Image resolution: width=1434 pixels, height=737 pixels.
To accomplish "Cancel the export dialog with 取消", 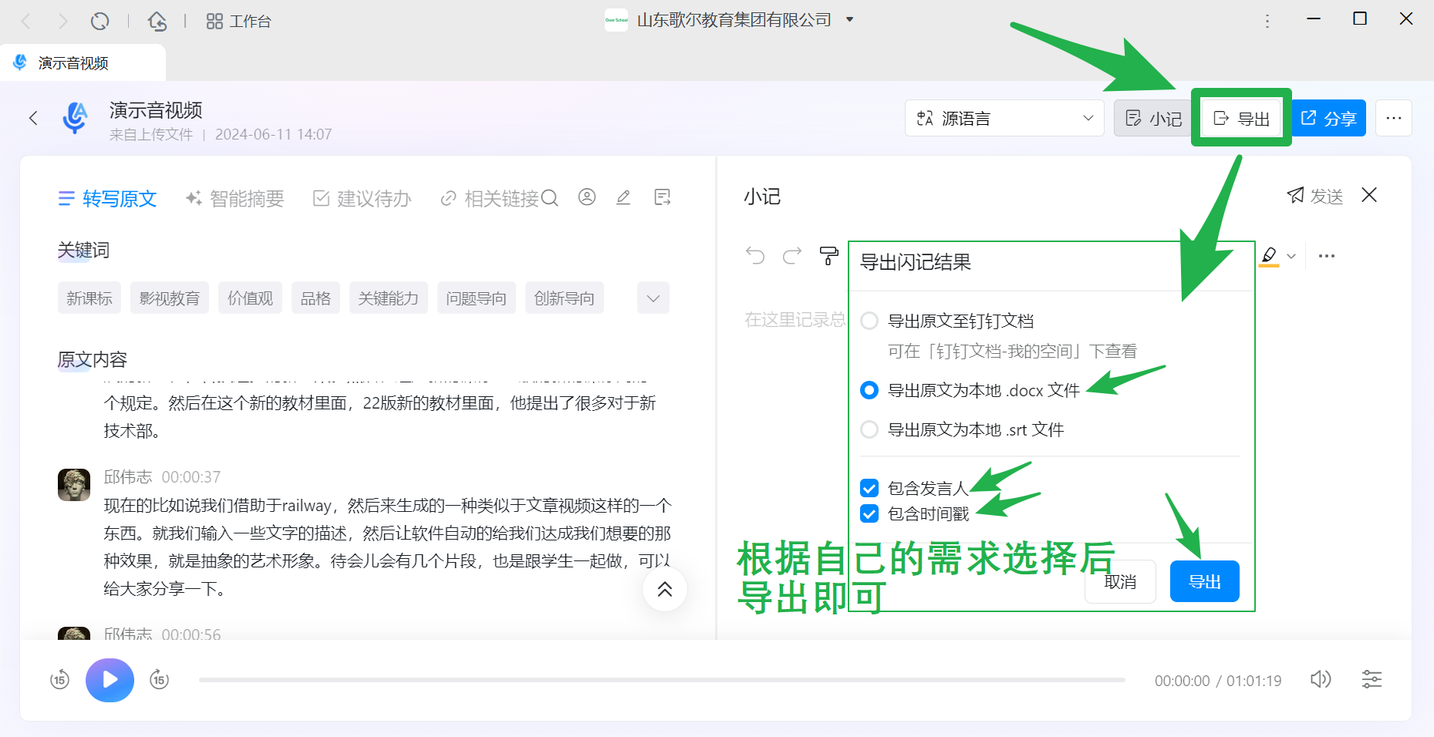I will [x=1120, y=581].
